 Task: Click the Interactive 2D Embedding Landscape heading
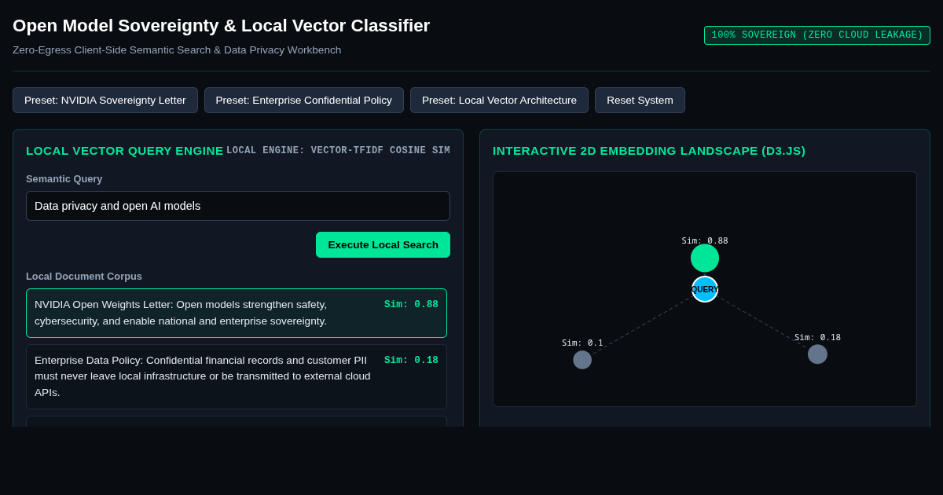point(649,150)
